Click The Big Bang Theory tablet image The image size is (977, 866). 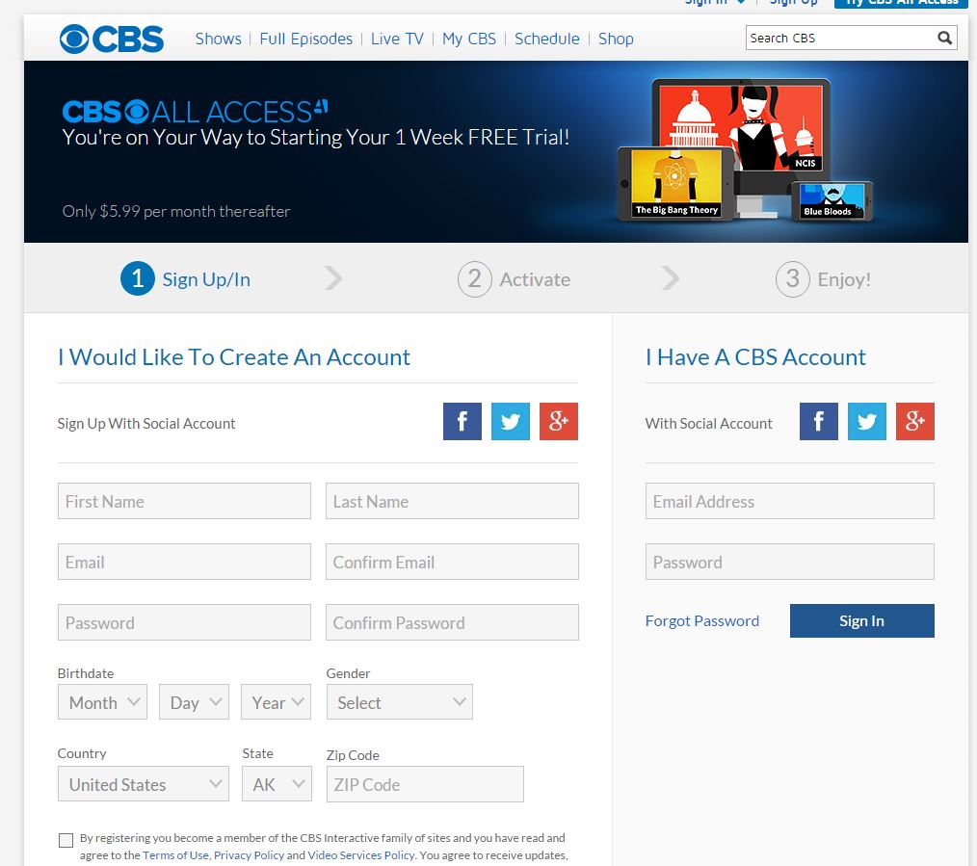click(x=676, y=183)
